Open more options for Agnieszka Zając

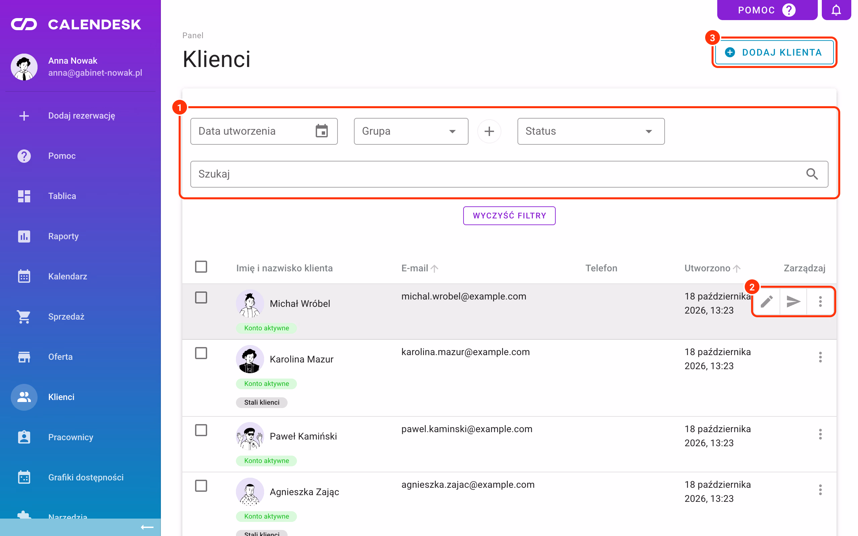820,489
